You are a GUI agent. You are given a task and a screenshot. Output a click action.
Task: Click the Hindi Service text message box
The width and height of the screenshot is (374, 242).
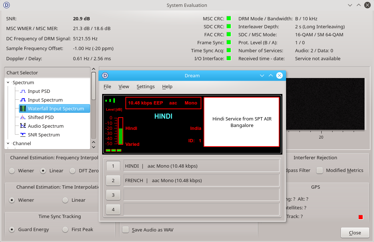coord(242,122)
